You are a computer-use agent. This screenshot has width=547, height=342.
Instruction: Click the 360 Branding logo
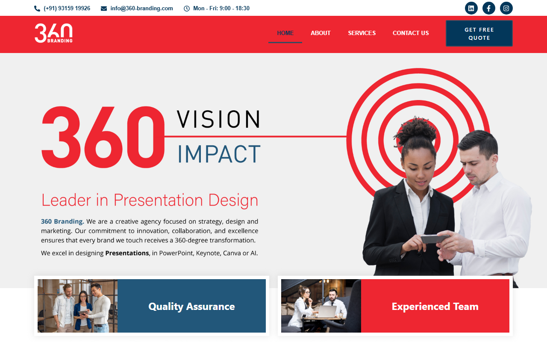pos(53,33)
